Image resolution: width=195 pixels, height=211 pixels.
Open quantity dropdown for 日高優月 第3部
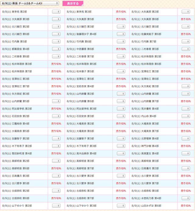pyautogui.click(x=56, y=176)
